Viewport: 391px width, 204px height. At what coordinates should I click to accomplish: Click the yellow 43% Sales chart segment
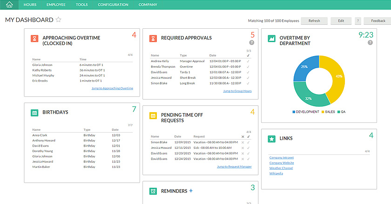point(339,76)
